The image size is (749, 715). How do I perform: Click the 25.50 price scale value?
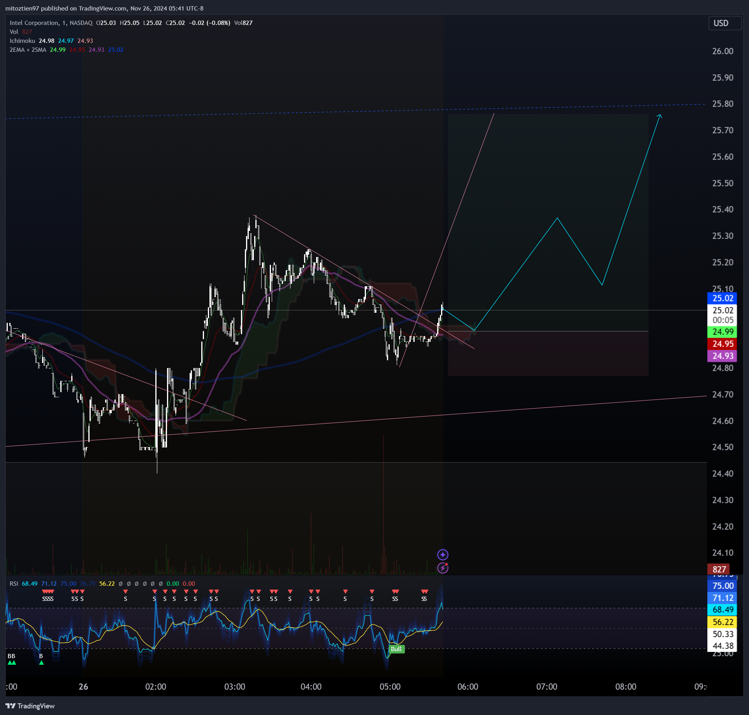pyautogui.click(x=723, y=183)
